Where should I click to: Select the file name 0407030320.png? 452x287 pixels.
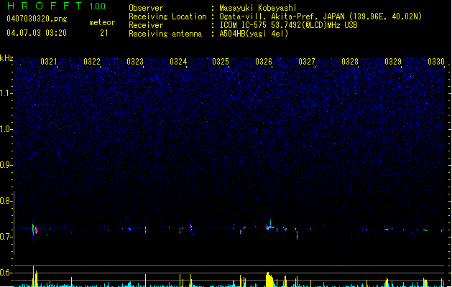point(37,19)
